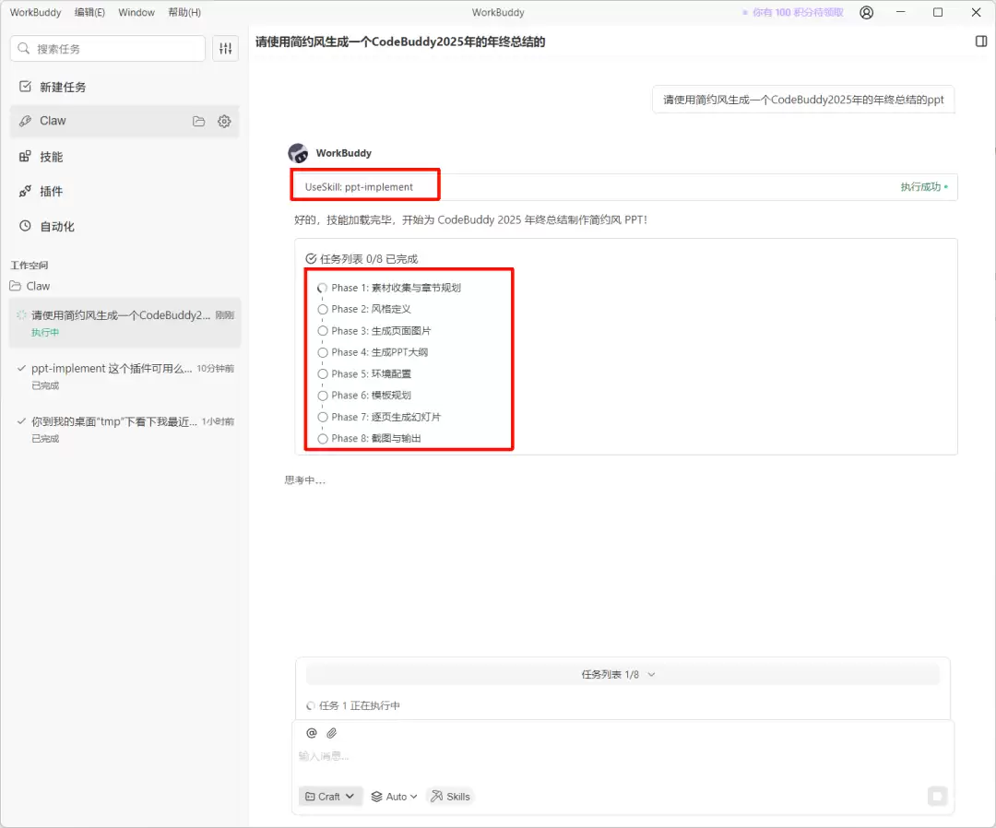Select the Phase 8 截图与输出 task circle

click(323, 439)
